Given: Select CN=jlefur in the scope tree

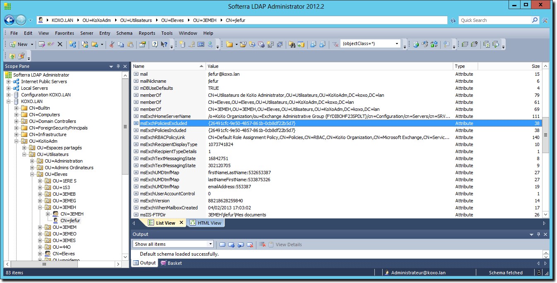Looking at the screenshot, I should pos(70,221).
